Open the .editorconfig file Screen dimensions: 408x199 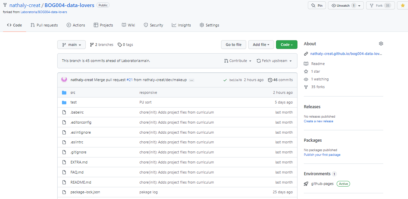81,122
